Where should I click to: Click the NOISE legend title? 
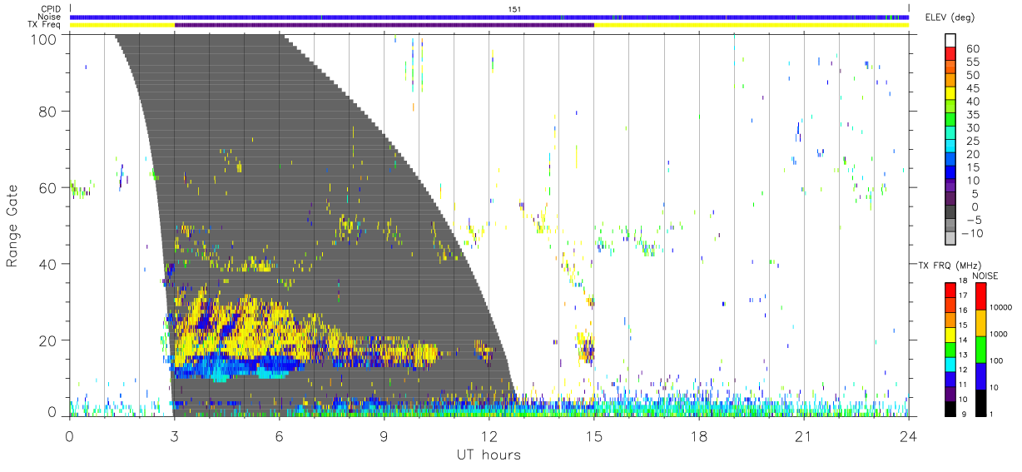(x=986, y=276)
